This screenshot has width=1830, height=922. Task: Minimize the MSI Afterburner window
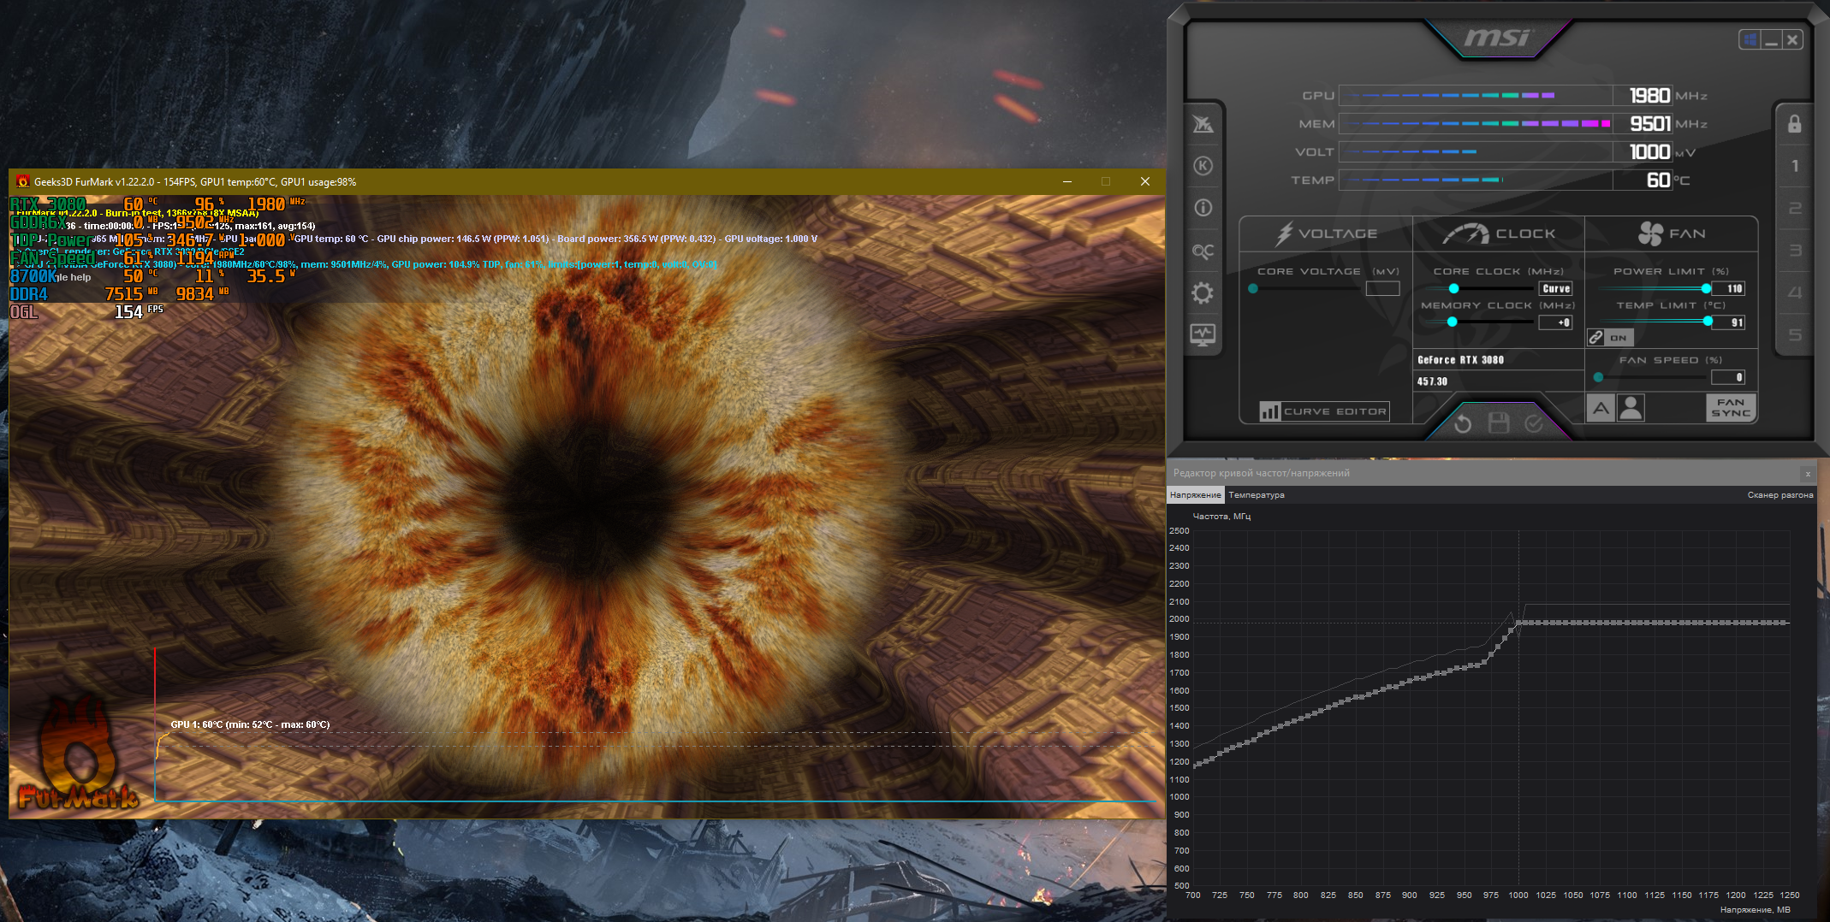[1772, 39]
